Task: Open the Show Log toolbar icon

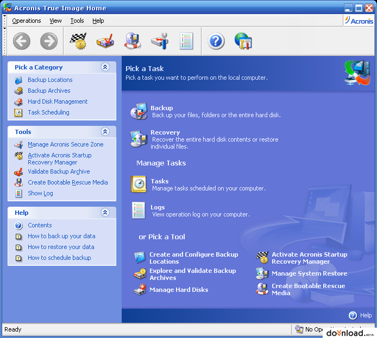Action: pos(186,41)
